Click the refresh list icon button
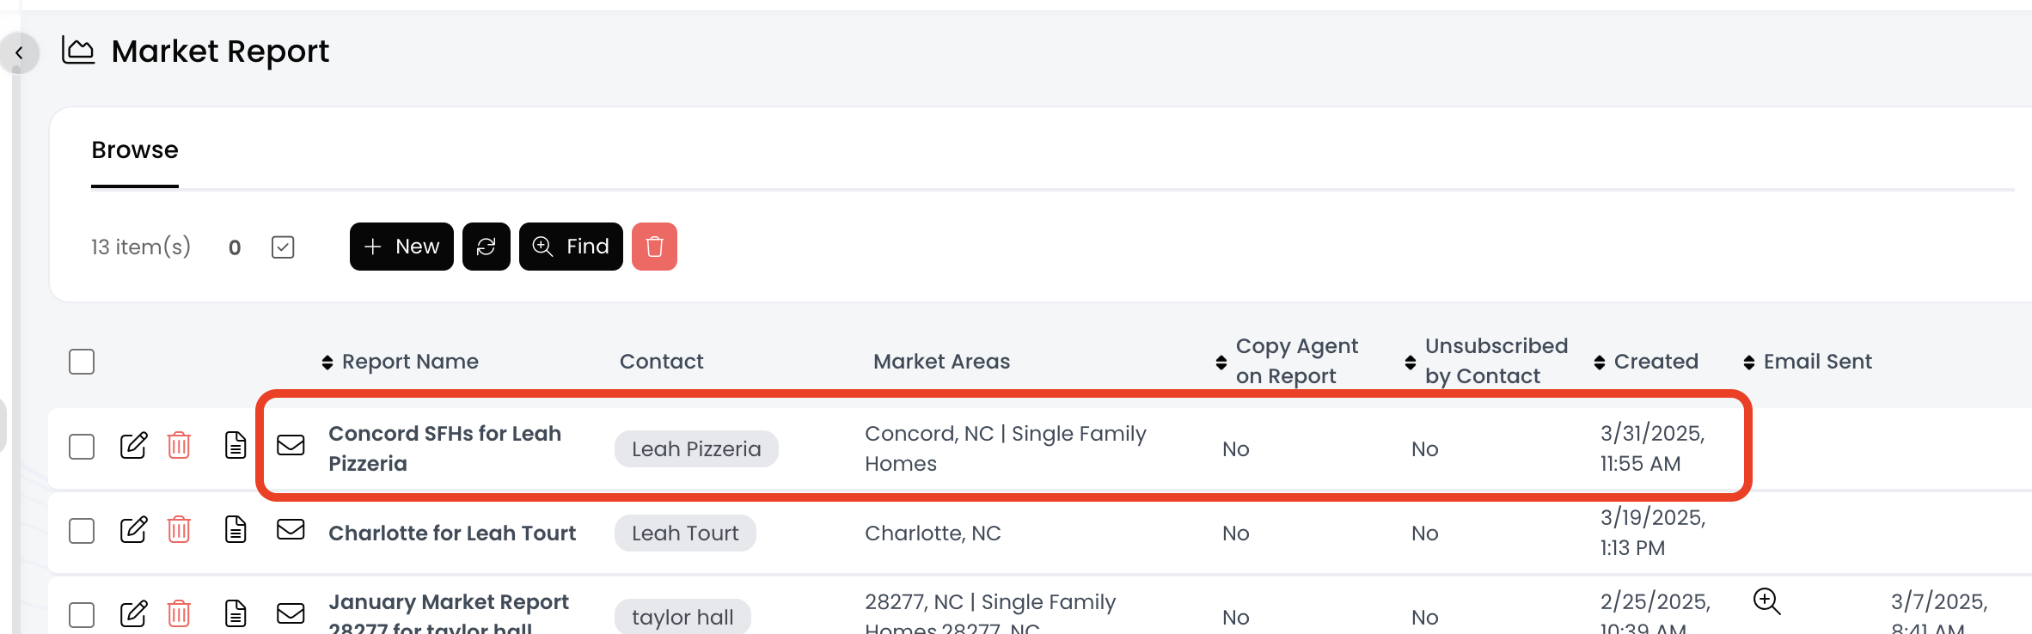The image size is (2032, 634). coord(487,247)
